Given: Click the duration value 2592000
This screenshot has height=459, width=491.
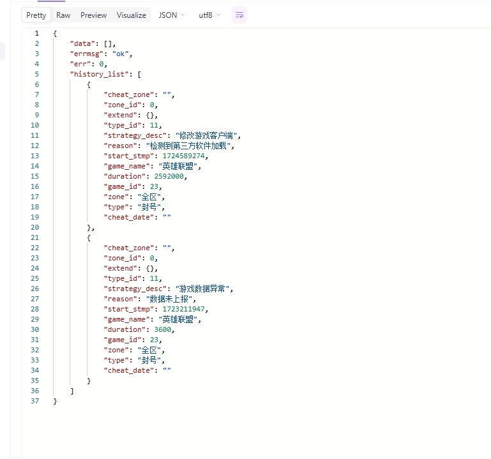Looking at the screenshot, I should 169,176.
